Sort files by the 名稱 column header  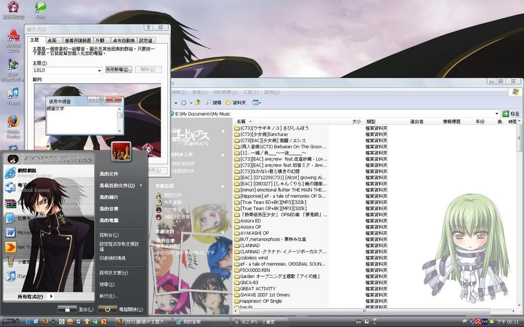pyautogui.click(x=281, y=122)
